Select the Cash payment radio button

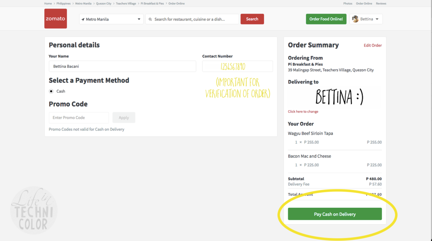(51, 91)
